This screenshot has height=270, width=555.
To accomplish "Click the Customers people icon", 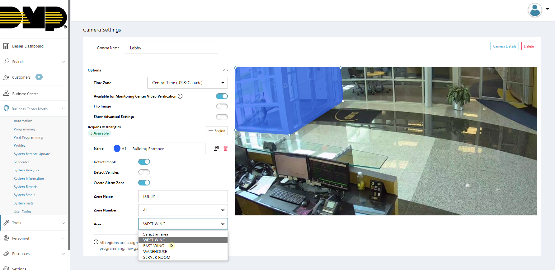I will tap(6, 77).
